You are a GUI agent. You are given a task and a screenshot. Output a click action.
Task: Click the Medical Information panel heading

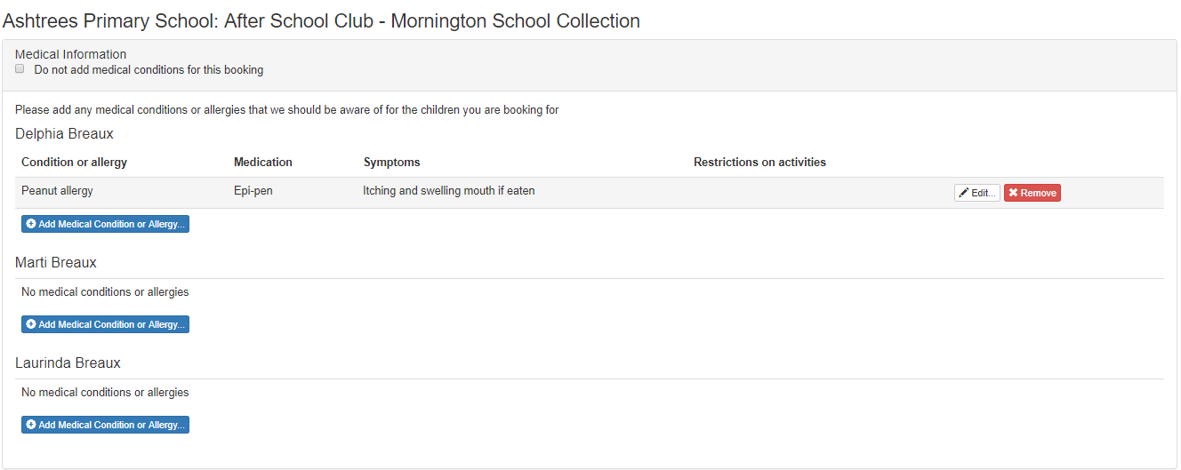point(70,54)
